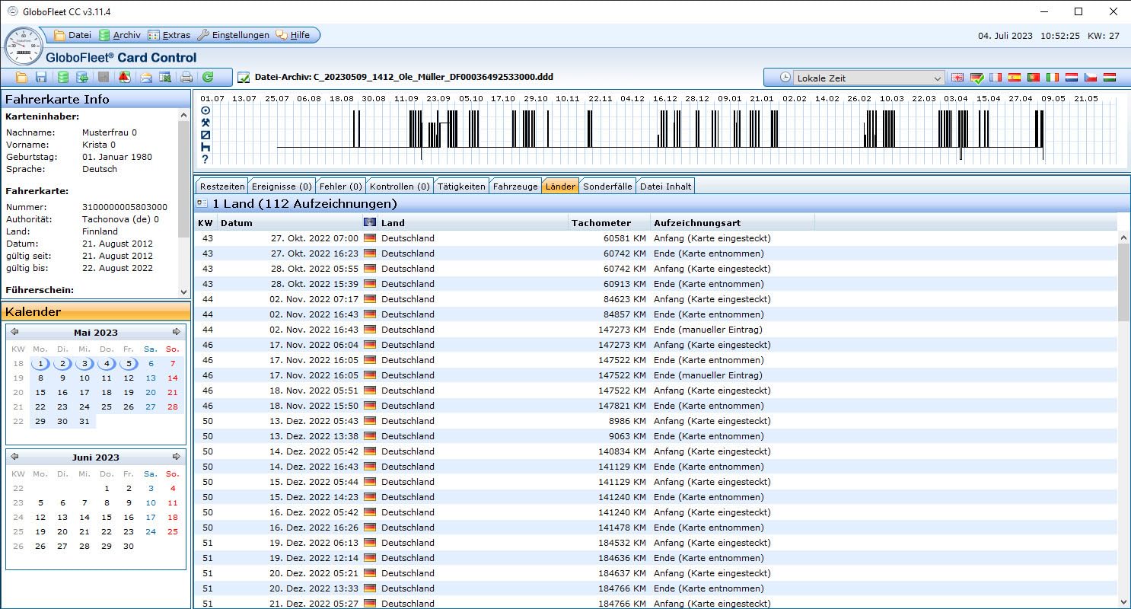Switch language using the French flag
Image resolution: width=1131 pixels, height=609 pixels.
point(996,78)
